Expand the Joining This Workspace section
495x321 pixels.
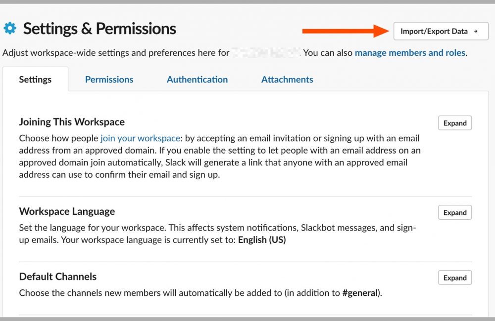coord(455,123)
